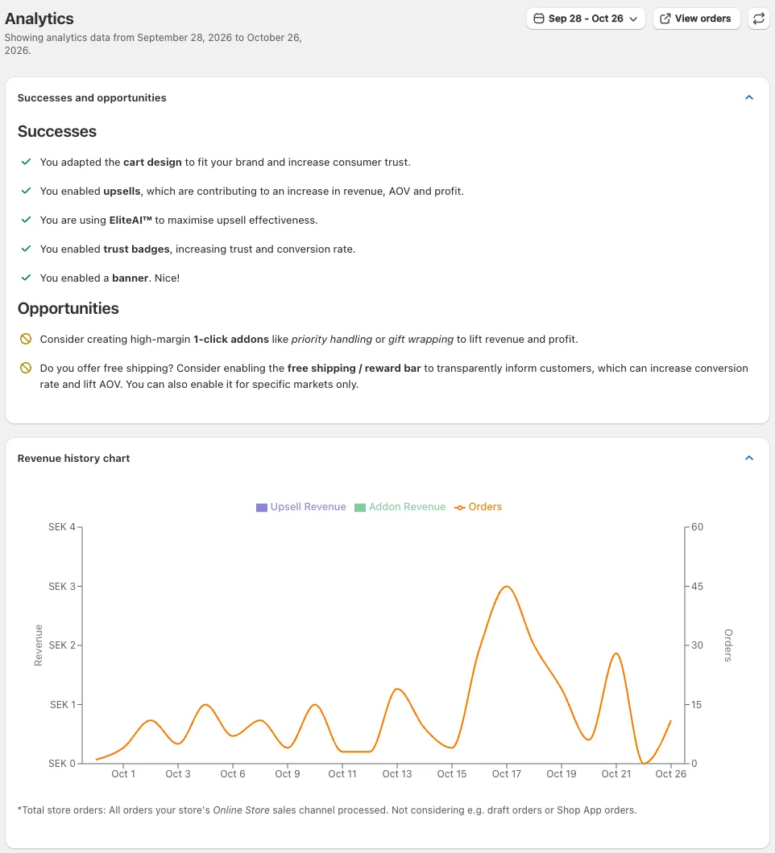Click the warning icon beside free shipping opportunity

[26, 368]
